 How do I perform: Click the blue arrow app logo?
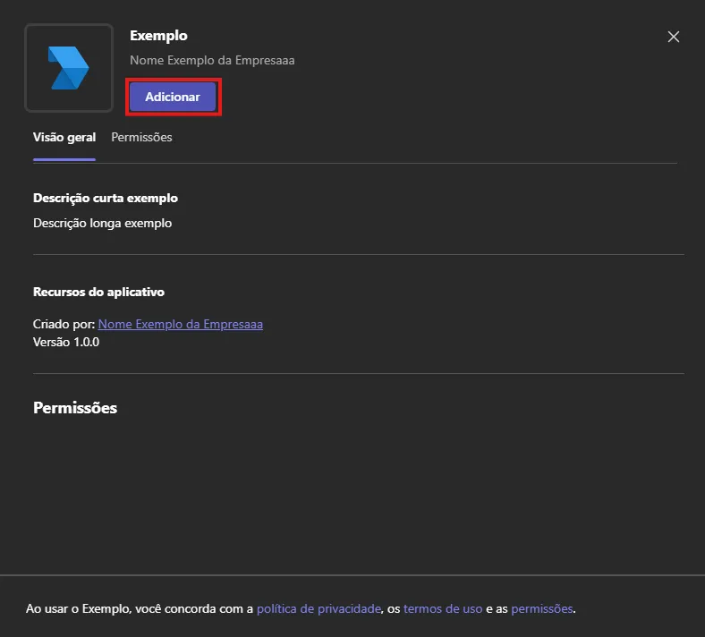(x=68, y=67)
